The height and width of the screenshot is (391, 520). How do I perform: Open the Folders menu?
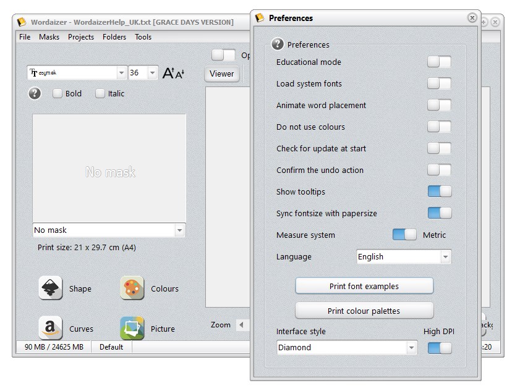[114, 37]
